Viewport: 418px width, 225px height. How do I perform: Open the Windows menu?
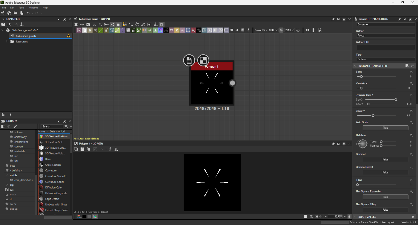(x=33, y=7)
